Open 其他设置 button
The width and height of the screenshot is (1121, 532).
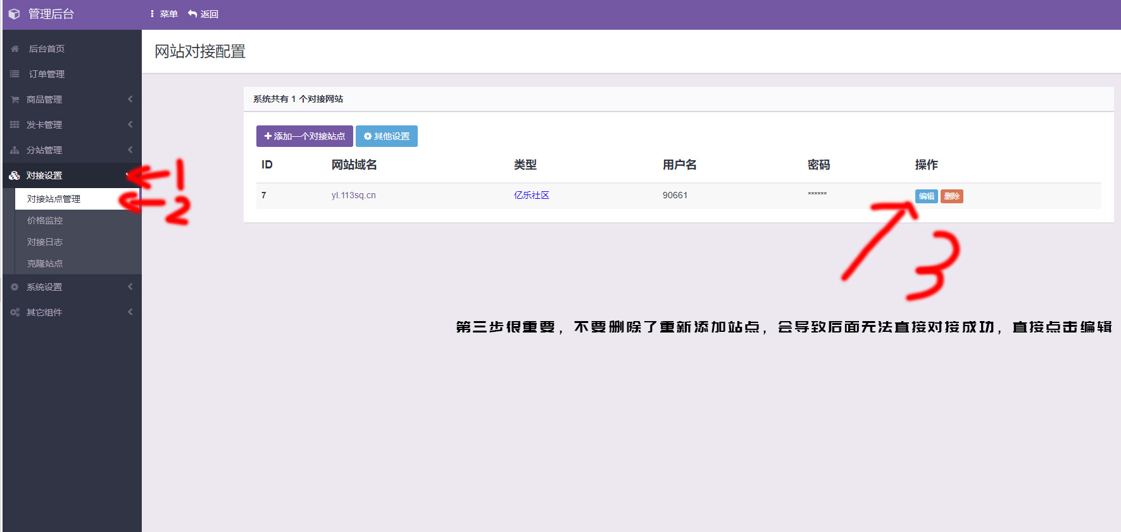pyautogui.click(x=386, y=136)
